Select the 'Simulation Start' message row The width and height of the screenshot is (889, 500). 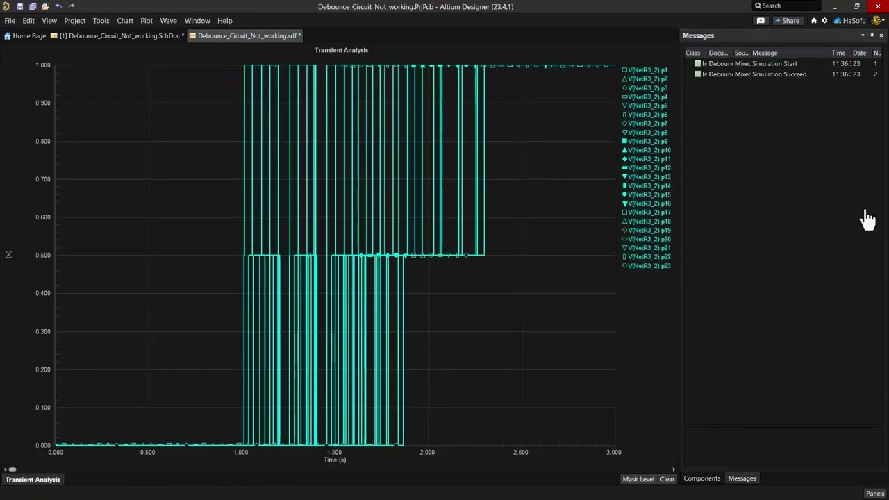point(783,63)
